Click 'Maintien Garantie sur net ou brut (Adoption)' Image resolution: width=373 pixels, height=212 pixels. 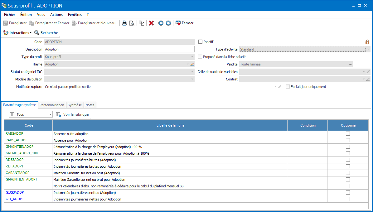point(170,173)
